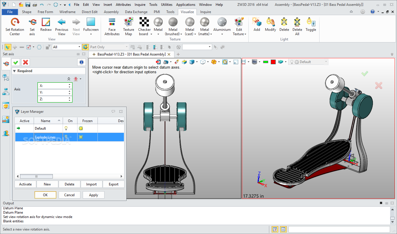Confirm Set axis with green checkmark
Screen dimensions: 397x234
pos(16,62)
